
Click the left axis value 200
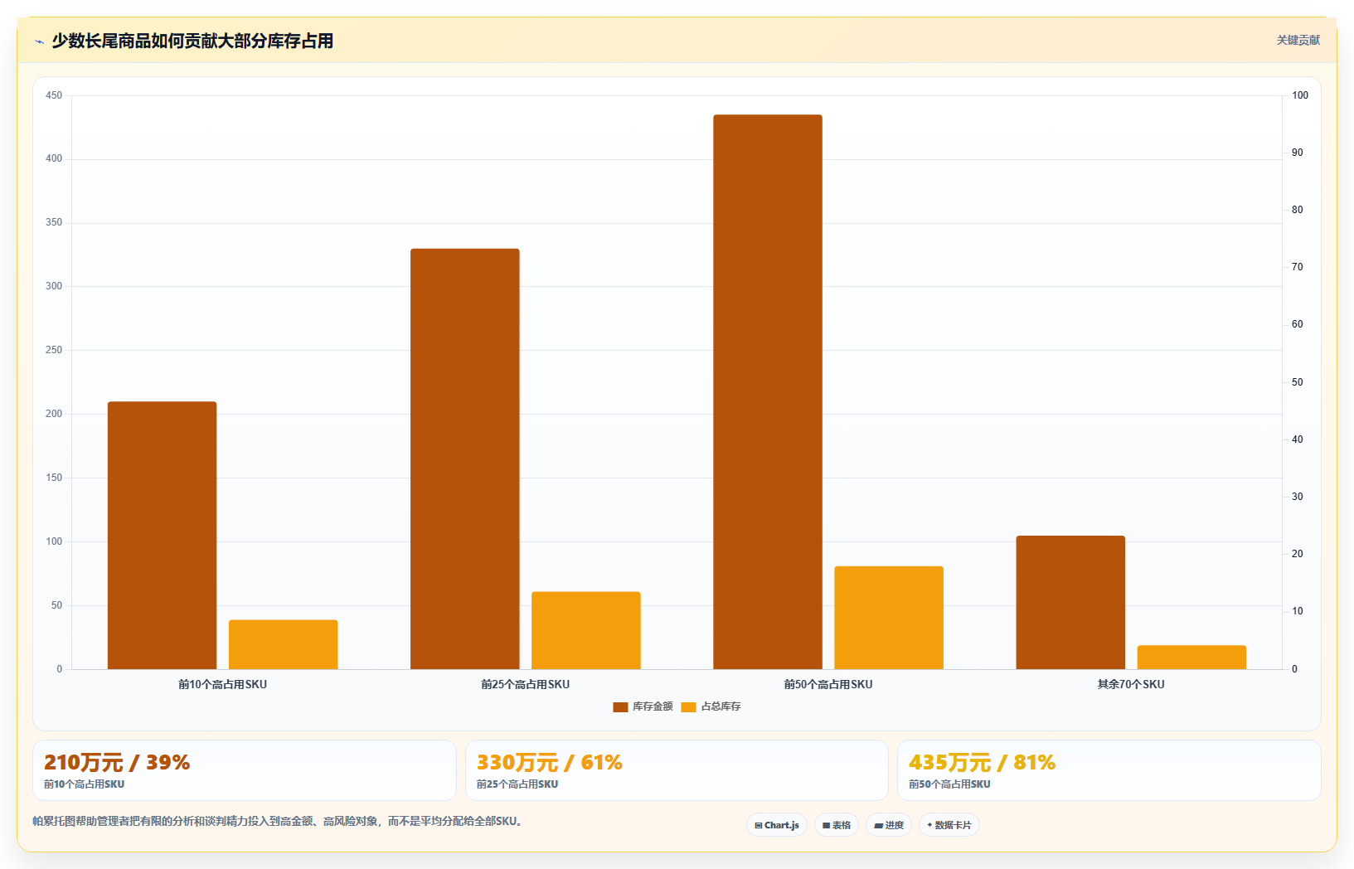point(54,414)
